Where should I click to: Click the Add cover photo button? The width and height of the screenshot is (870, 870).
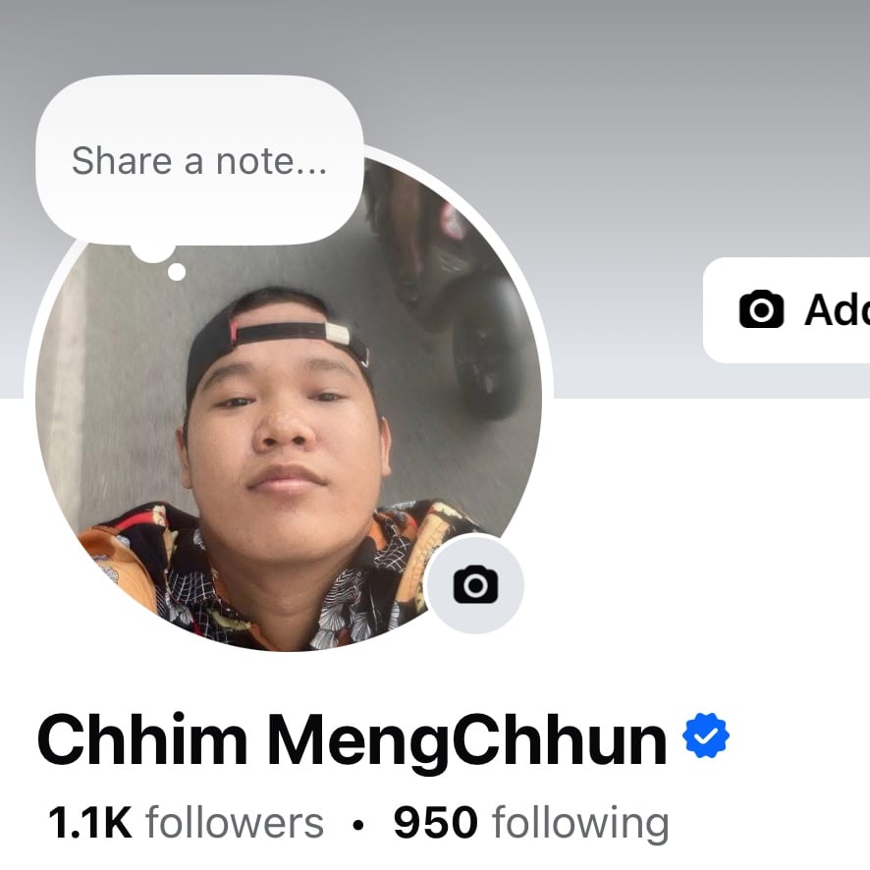(x=787, y=309)
